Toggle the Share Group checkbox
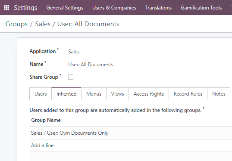The image size is (232, 161). tap(71, 77)
